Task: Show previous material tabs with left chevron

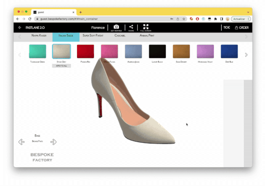Action: tap(20, 37)
